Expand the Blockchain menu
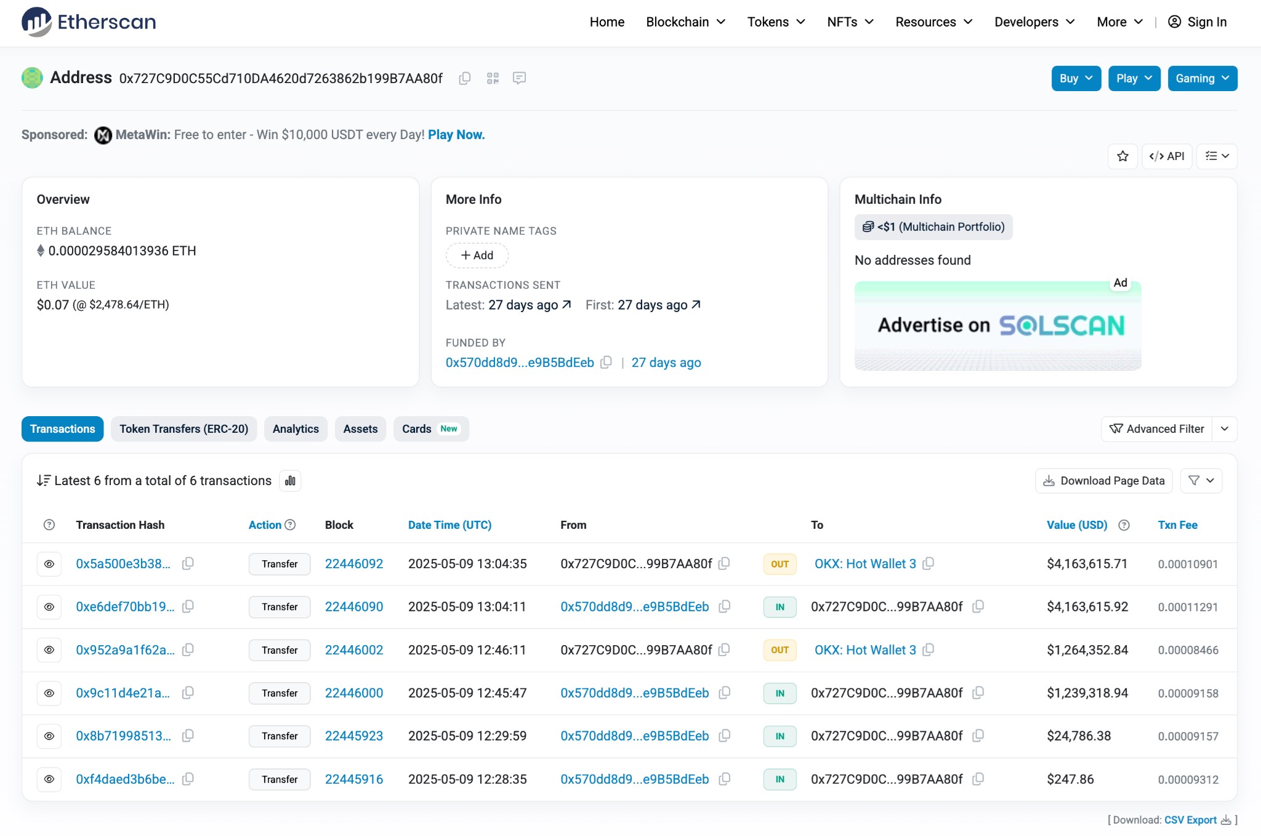This screenshot has height=836, width=1261. (x=686, y=22)
